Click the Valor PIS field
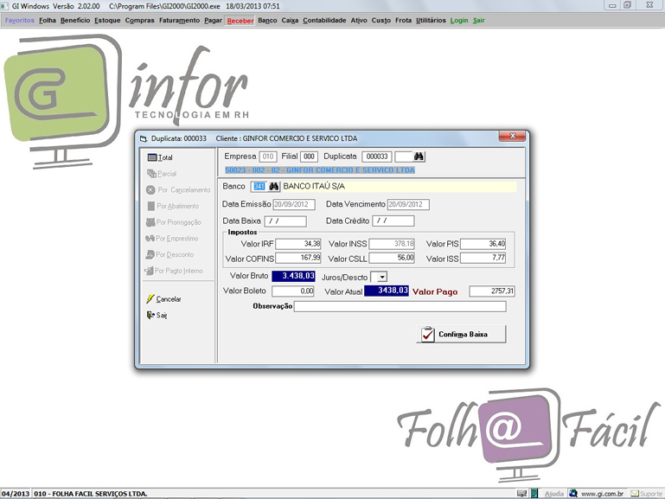This screenshot has height=499, width=665. pos(483,244)
